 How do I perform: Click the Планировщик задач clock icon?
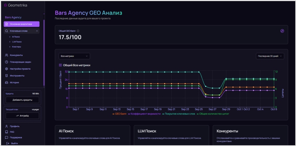tap(7, 62)
